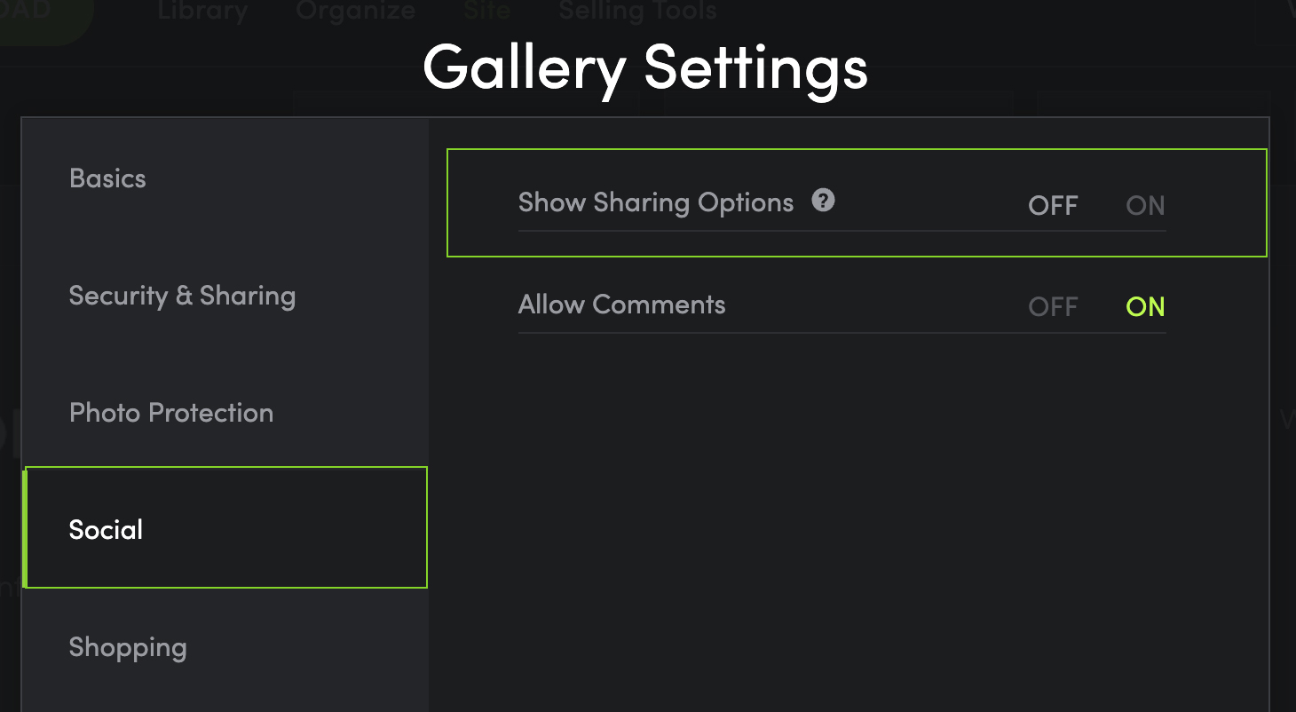The width and height of the screenshot is (1296, 712).
Task: Open Selling Tools in the top navigation
Action: pos(637,11)
